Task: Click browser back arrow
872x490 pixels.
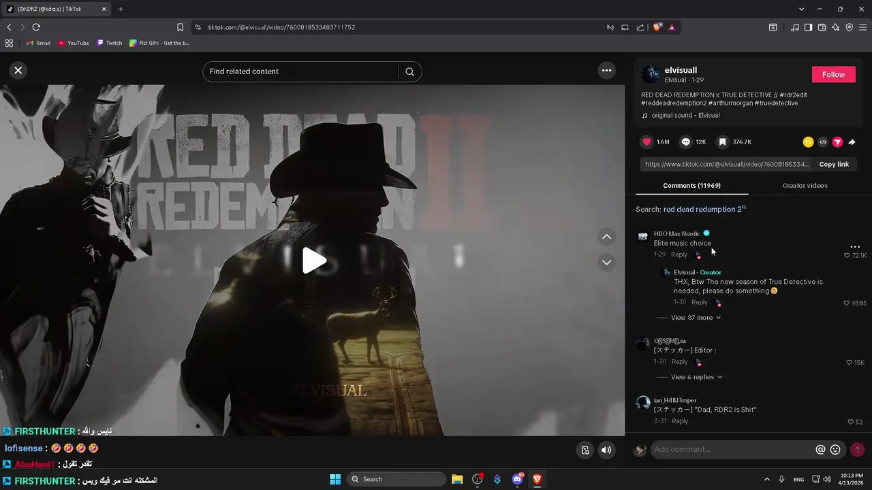Action: (x=9, y=27)
